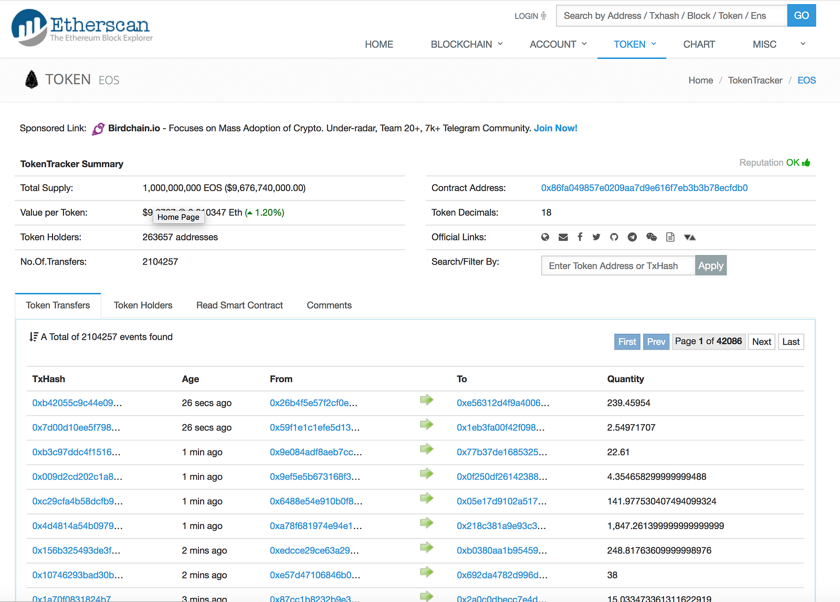Click the LOGIN link
This screenshot has height=602, width=840.
[526, 16]
